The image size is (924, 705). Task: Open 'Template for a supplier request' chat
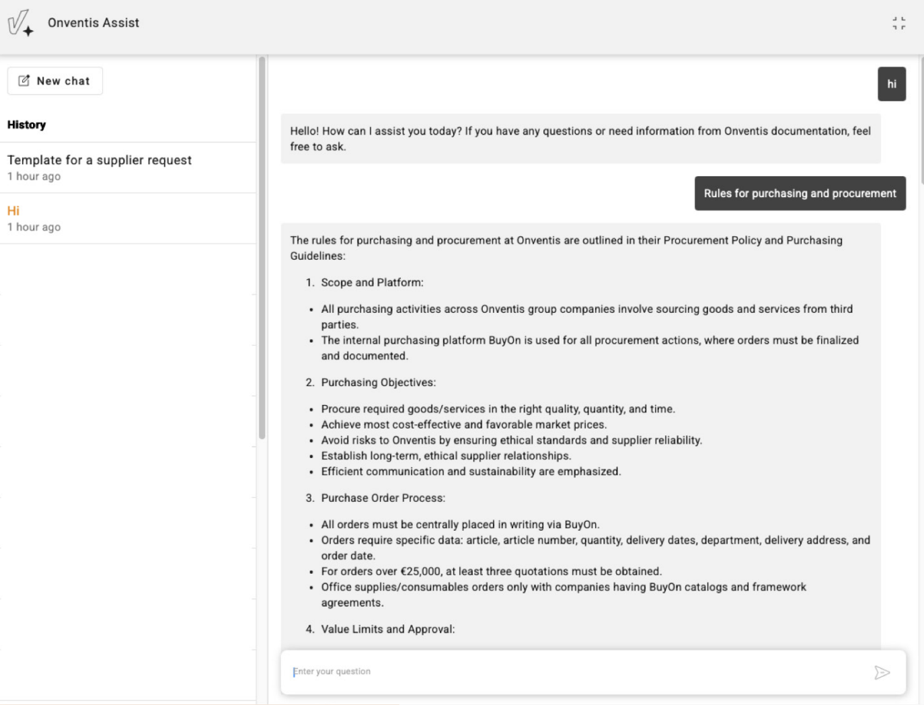(100, 160)
